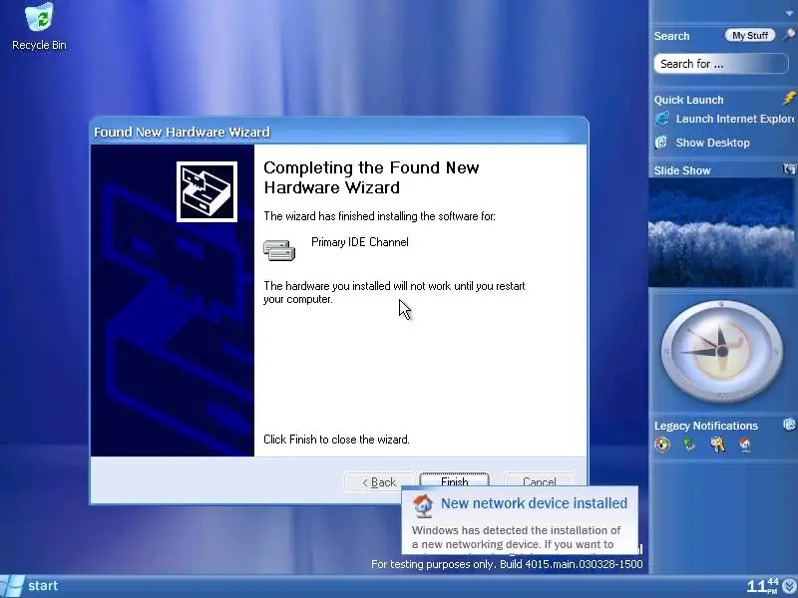This screenshot has height=598, width=798.
Task: Click the 'New network device installed' balloon title
Action: coord(534,503)
